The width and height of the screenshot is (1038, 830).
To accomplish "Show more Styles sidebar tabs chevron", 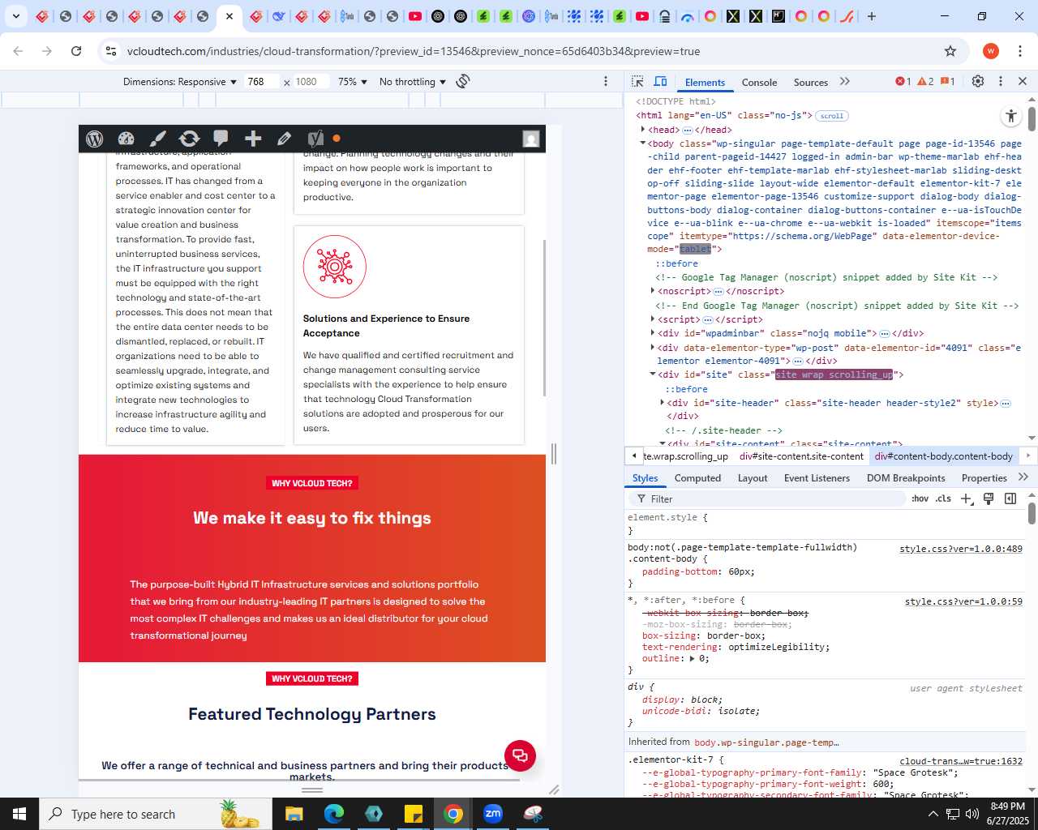I will pyautogui.click(x=1023, y=477).
